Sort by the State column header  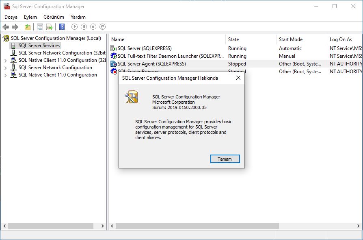point(251,39)
